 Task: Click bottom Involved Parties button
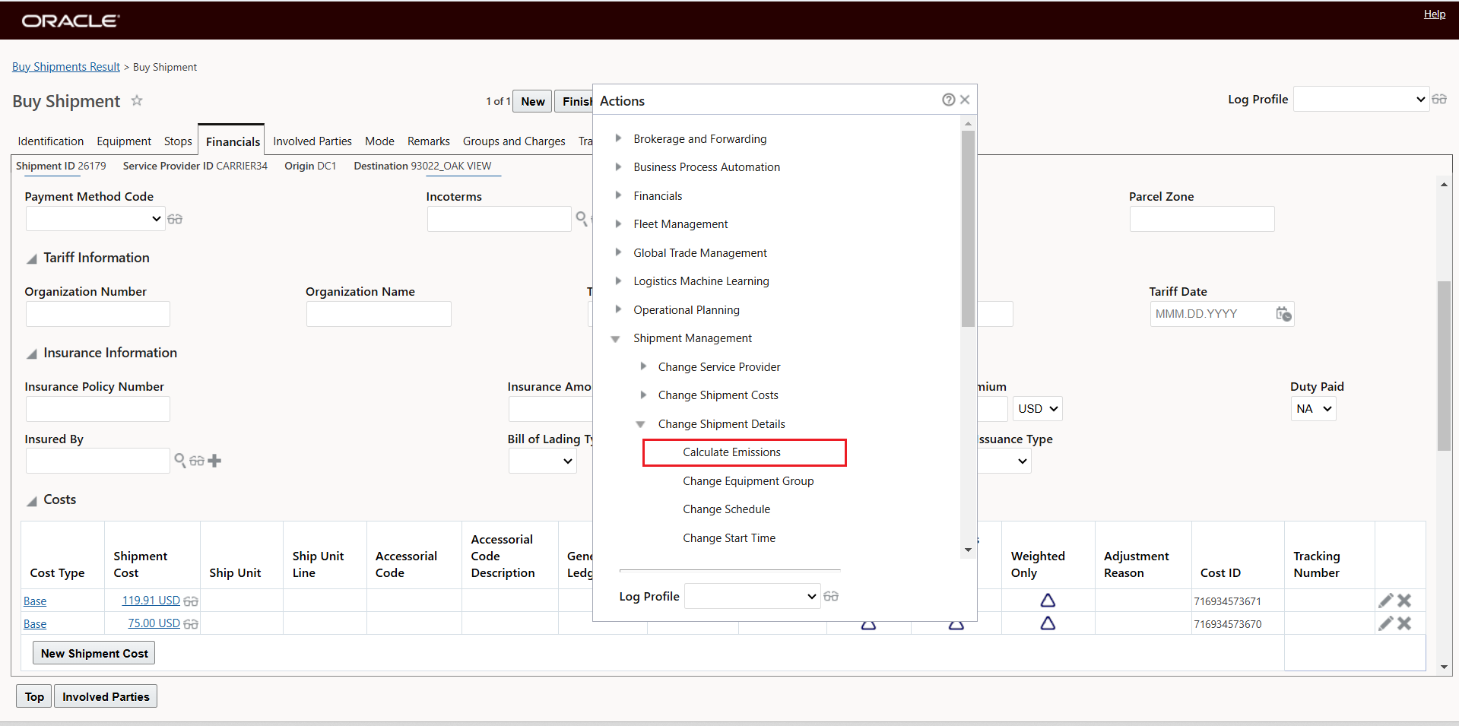point(106,696)
